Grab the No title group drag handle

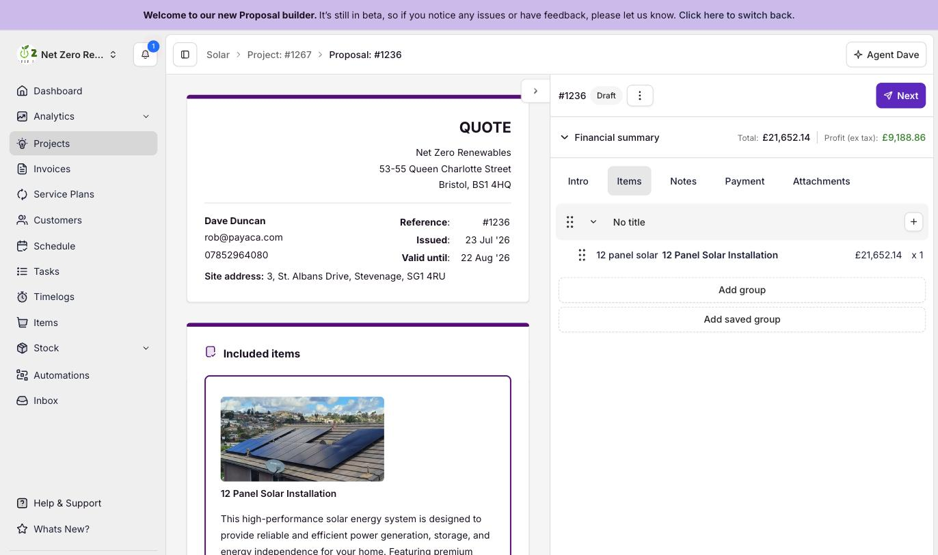[x=569, y=222]
